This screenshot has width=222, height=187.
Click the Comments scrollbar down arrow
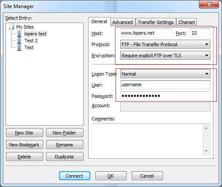click(x=206, y=151)
